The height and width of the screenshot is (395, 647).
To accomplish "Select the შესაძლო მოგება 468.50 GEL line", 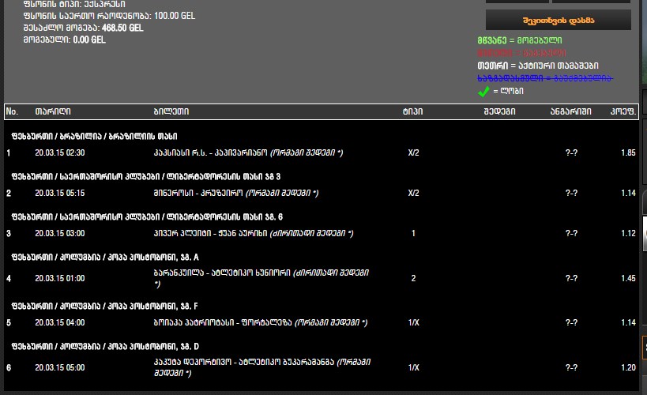I will tap(84, 28).
